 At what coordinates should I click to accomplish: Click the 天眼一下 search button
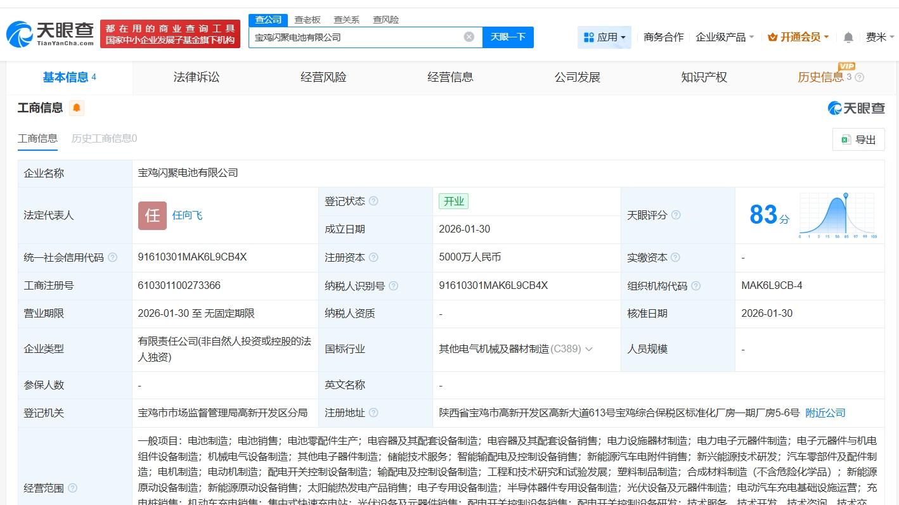click(508, 37)
